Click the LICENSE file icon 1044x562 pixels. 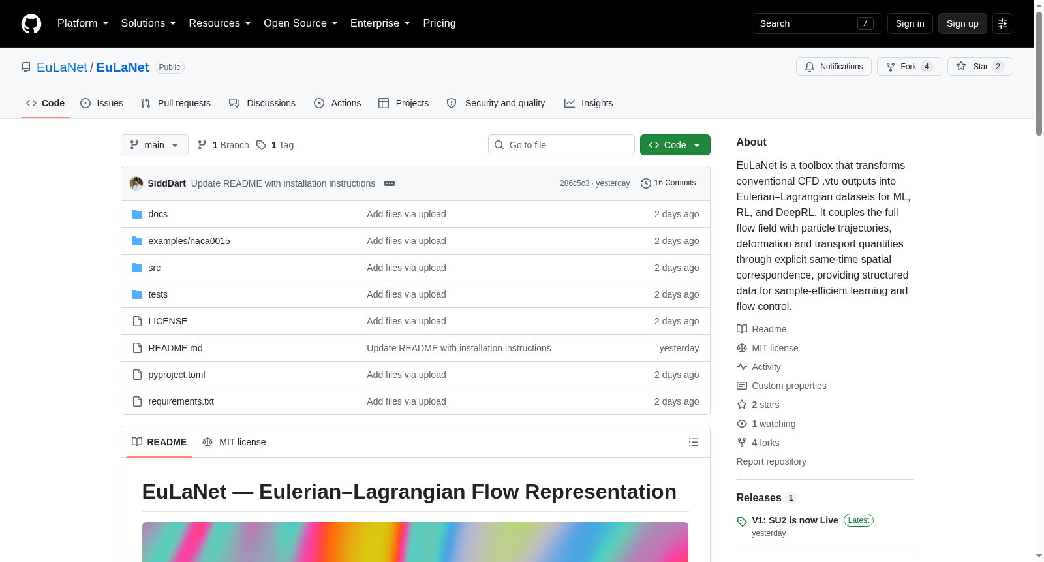tap(137, 321)
